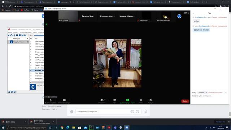
Task: Open the Zoom app icon in taskbar
Action: pyautogui.click(x=127, y=127)
